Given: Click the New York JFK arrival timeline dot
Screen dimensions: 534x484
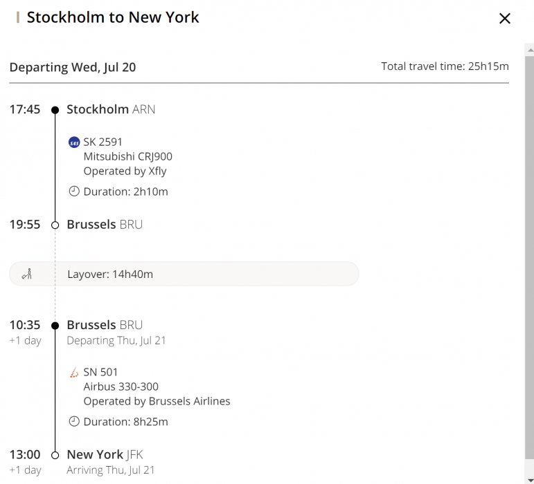Looking at the screenshot, I should tap(55, 455).
